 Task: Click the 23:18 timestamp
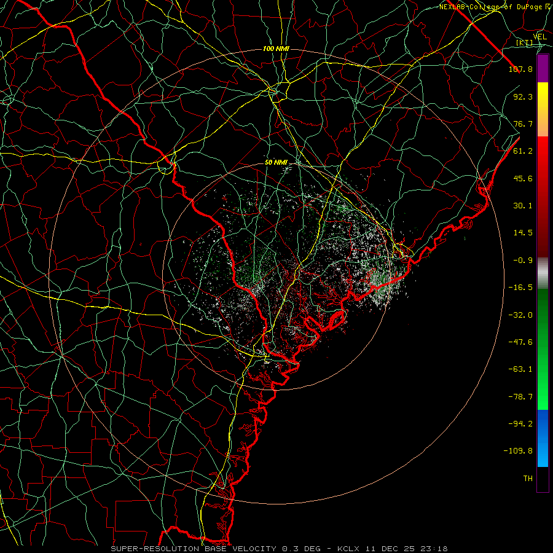433,549
